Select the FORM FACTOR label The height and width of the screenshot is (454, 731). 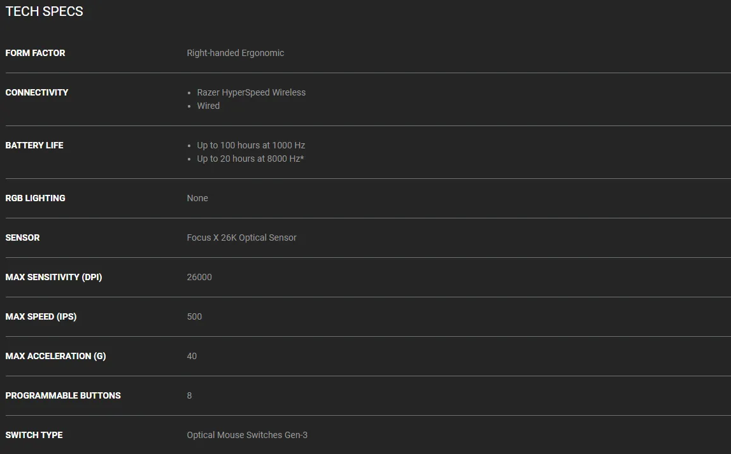[35, 53]
